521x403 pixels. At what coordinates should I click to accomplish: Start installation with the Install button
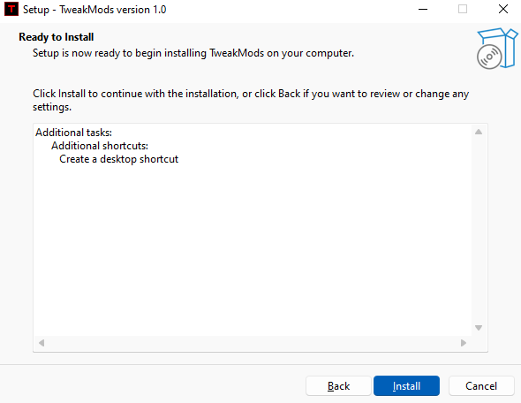tap(406, 385)
